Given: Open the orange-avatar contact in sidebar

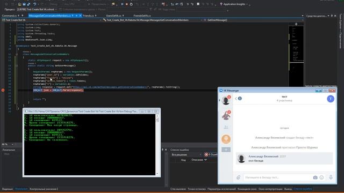Looking at the screenshot, I should [x=226, y=139].
